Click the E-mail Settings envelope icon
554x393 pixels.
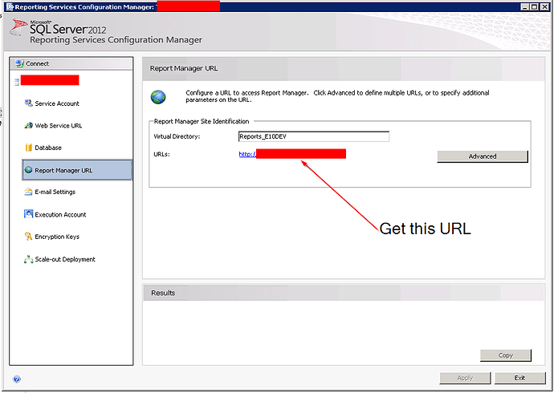point(29,192)
